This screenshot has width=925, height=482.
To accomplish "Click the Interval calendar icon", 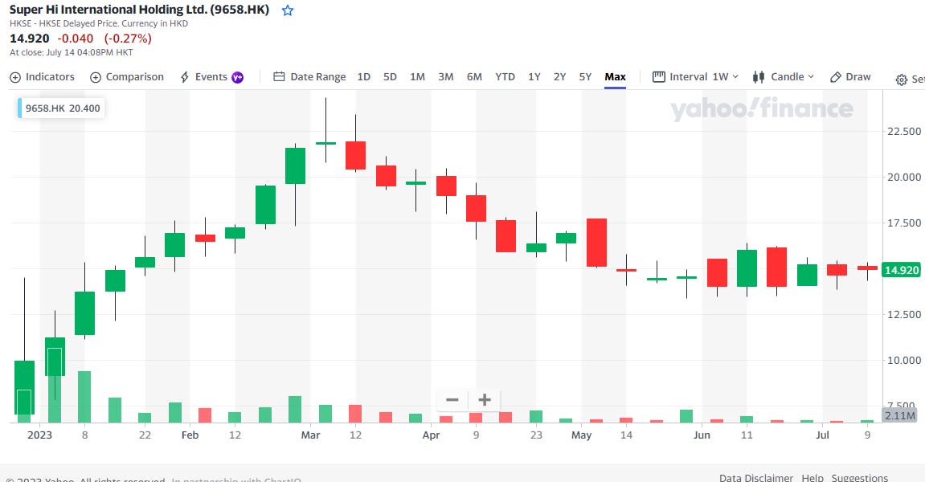I will (657, 76).
